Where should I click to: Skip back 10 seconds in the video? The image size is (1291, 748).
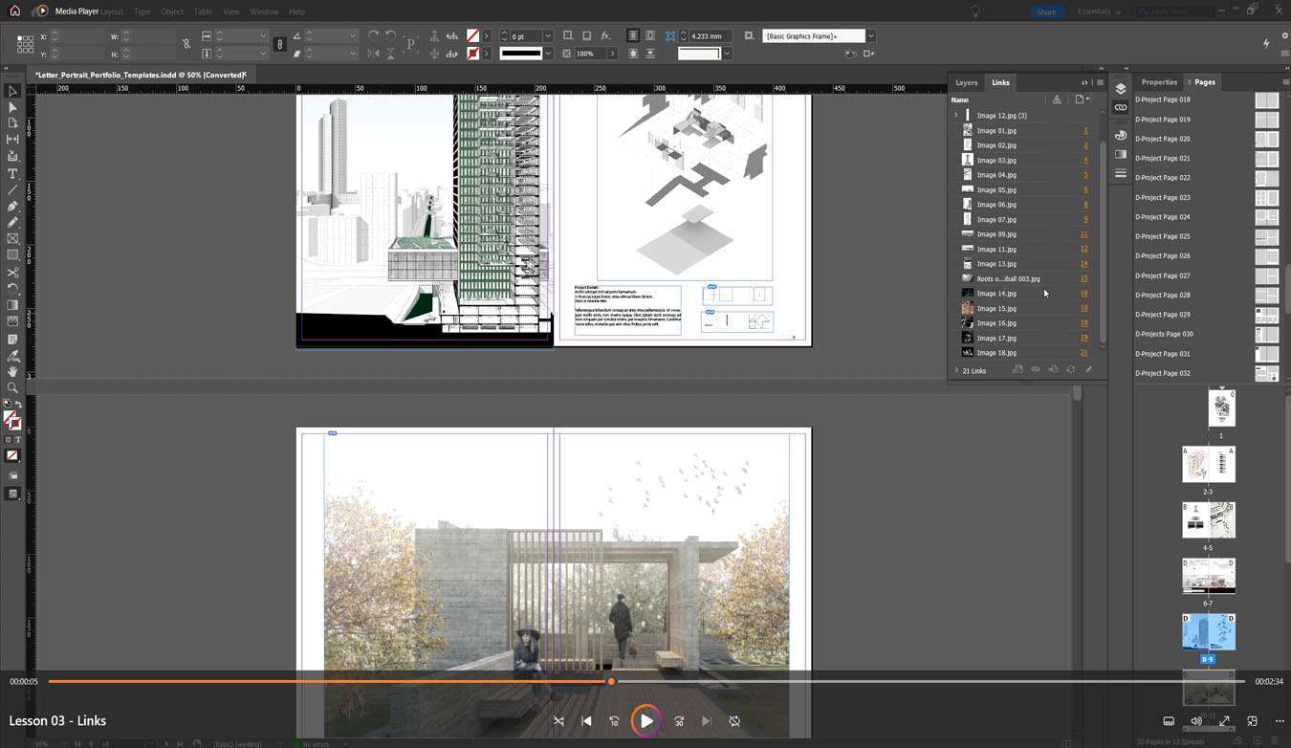(x=614, y=721)
